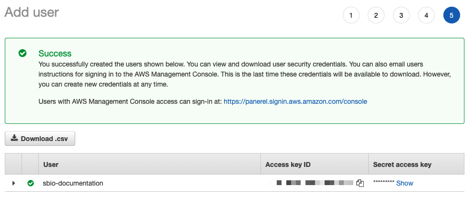Click the Success heading text
Screen dimensions: 474x198
point(55,54)
